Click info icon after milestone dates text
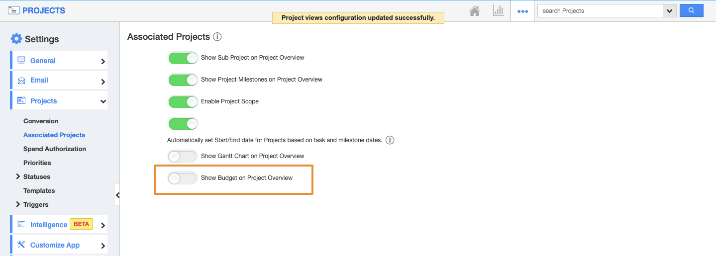Image resolution: width=716 pixels, height=256 pixels. click(x=390, y=140)
